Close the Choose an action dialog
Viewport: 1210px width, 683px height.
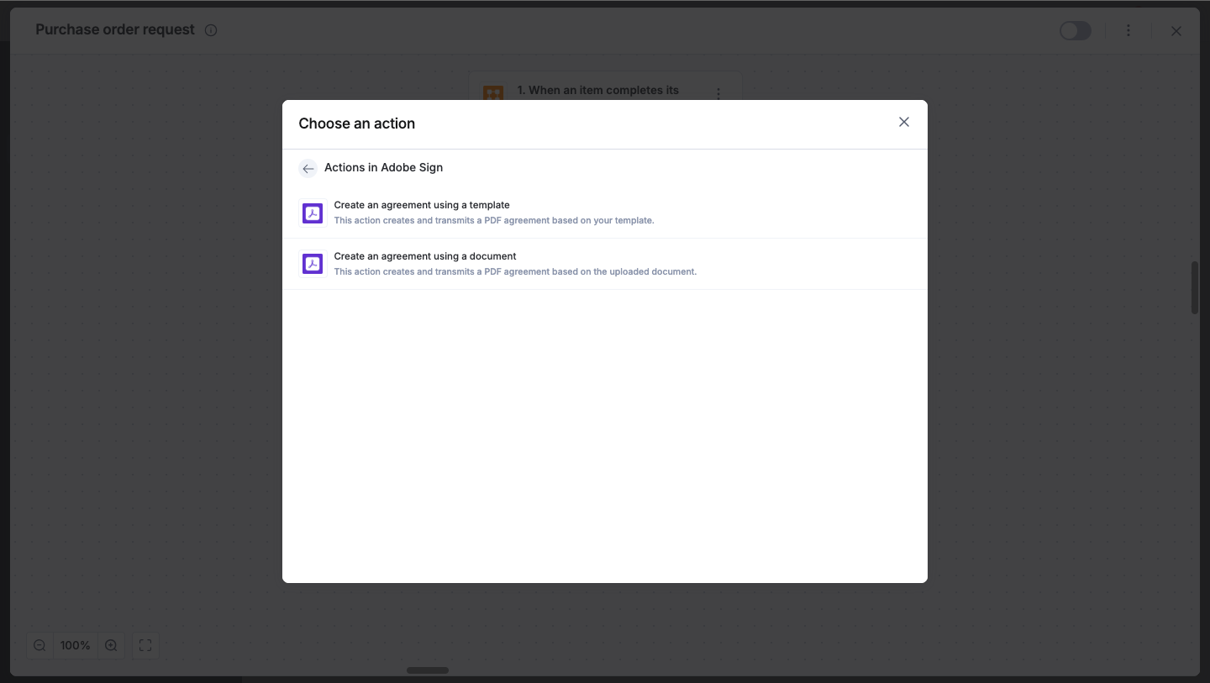pos(904,122)
